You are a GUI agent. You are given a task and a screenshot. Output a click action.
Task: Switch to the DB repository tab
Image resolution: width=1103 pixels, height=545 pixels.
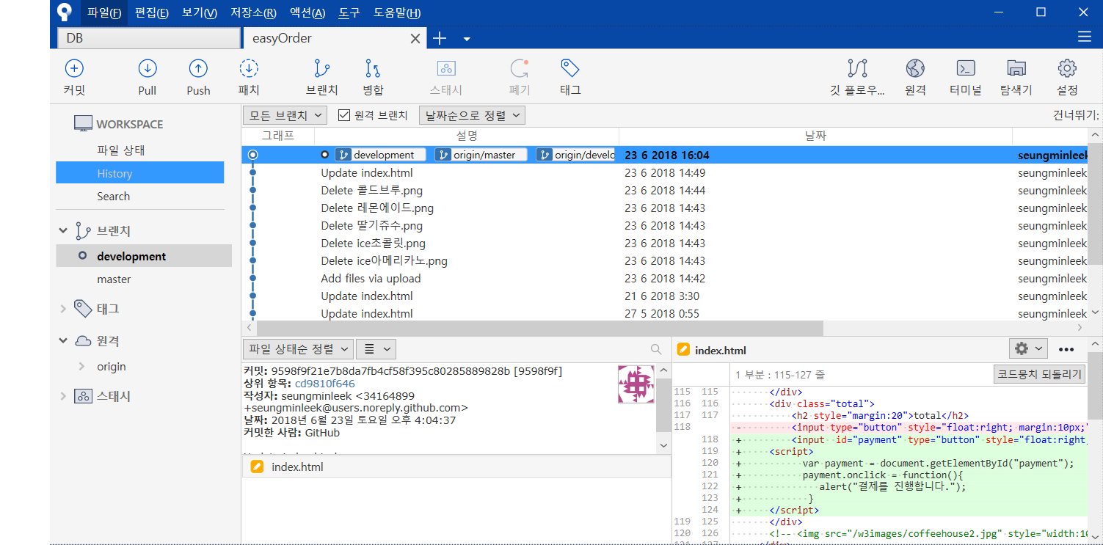(x=149, y=38)
